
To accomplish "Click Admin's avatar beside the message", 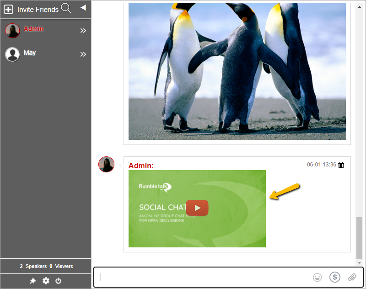I will (x=106, y=165).
